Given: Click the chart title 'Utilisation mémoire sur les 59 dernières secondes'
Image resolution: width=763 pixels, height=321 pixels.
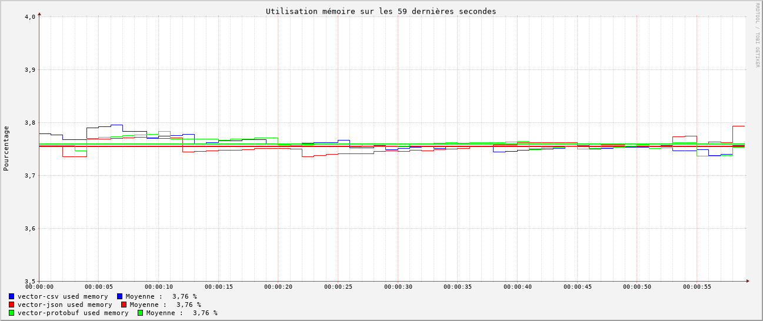Looking at the screenshot, I should pyautogui.click(x=381, y=11).
